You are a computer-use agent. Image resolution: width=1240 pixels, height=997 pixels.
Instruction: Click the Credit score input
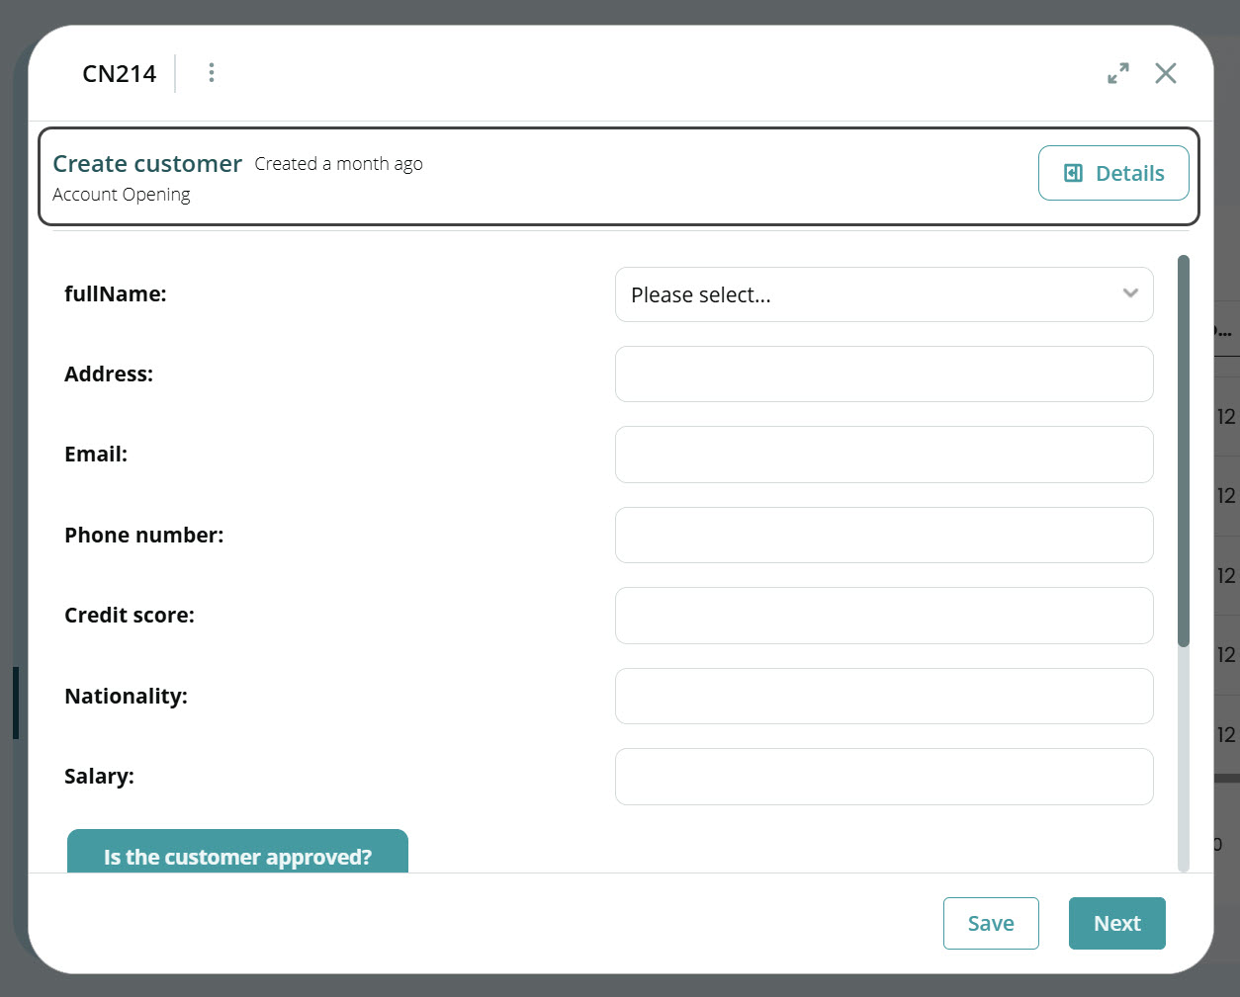pyautogui.click(x=884, y=616)
